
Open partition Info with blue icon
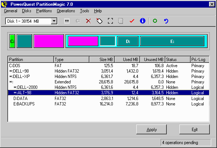pos(142,21)
